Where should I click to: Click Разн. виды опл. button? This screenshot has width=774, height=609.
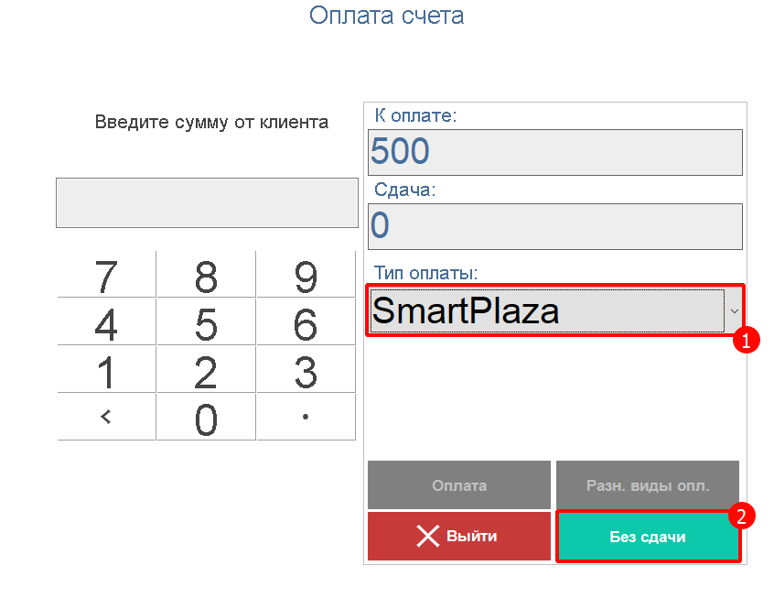[x=647, y=484]
